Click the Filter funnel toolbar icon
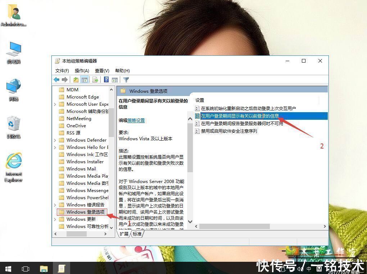 (x=126, y=80)
